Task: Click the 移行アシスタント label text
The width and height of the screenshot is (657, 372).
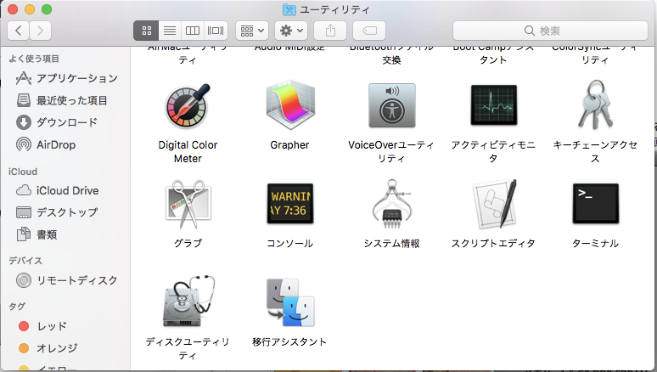Action: [x=289, y=342]
